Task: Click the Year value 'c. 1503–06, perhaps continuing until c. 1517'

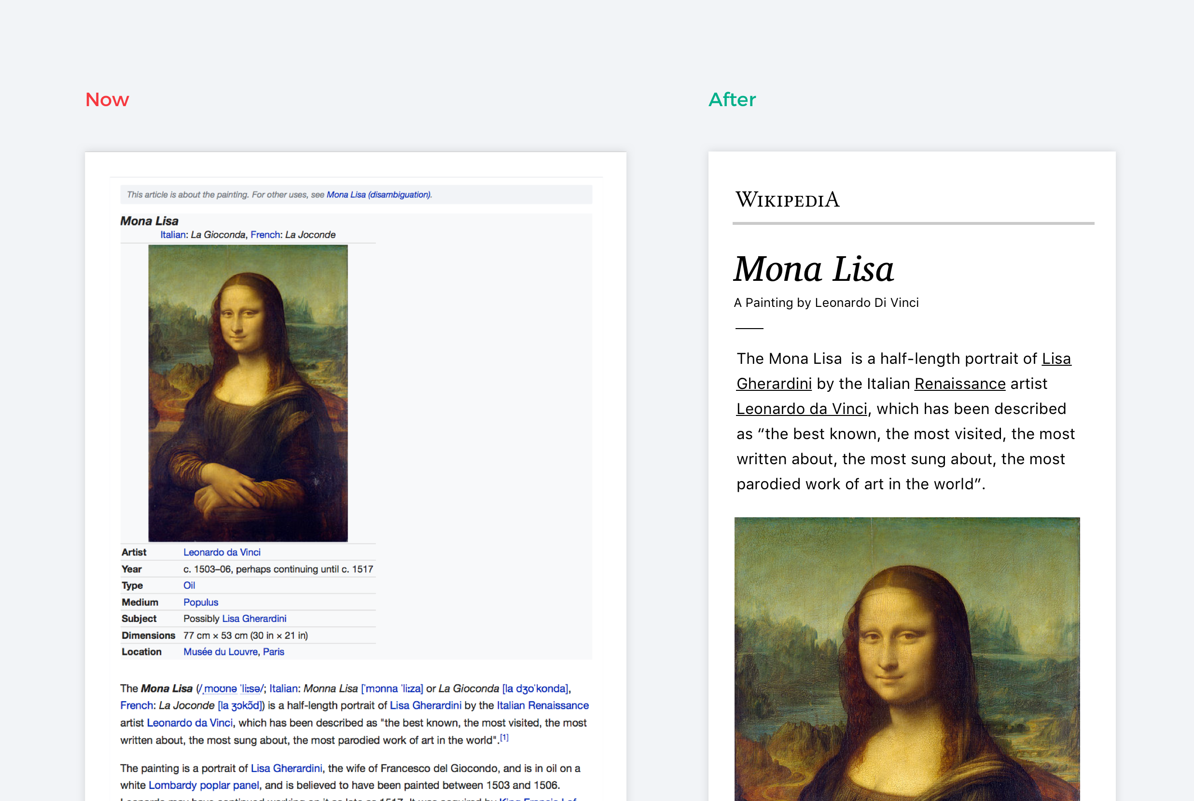Action: (x=278, y=569)
